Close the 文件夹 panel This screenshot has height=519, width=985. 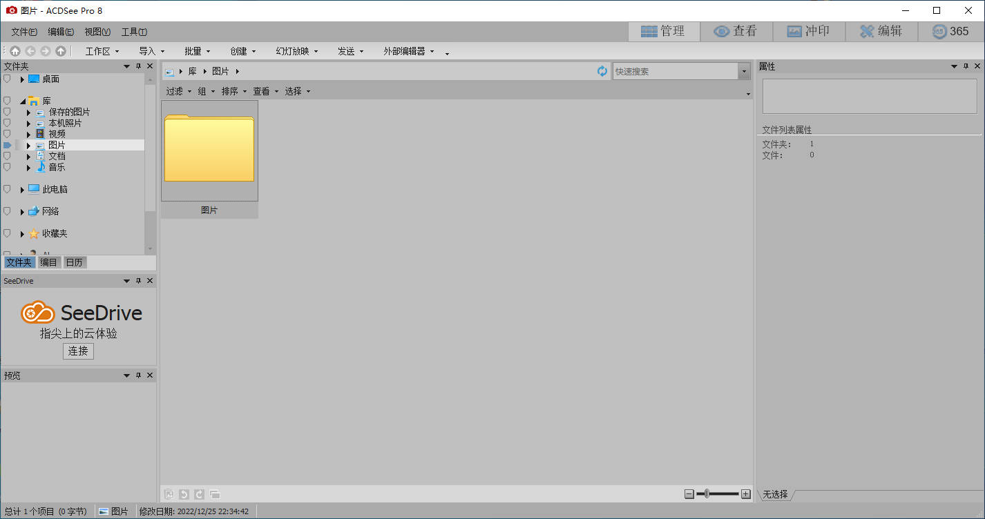tap(150, 66)
